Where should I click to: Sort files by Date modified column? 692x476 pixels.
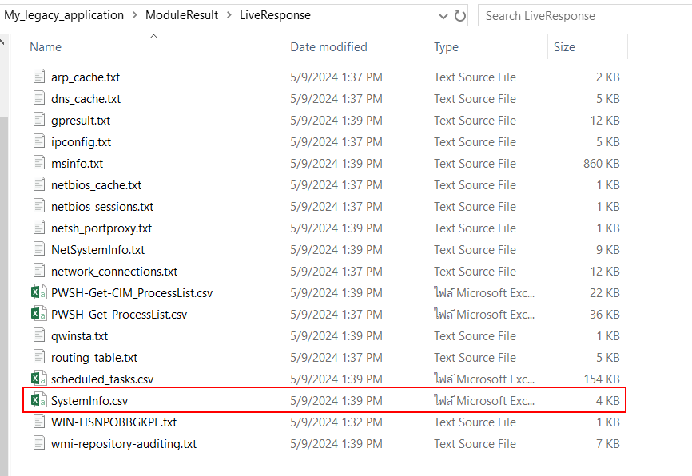click(x=328, y=47)
